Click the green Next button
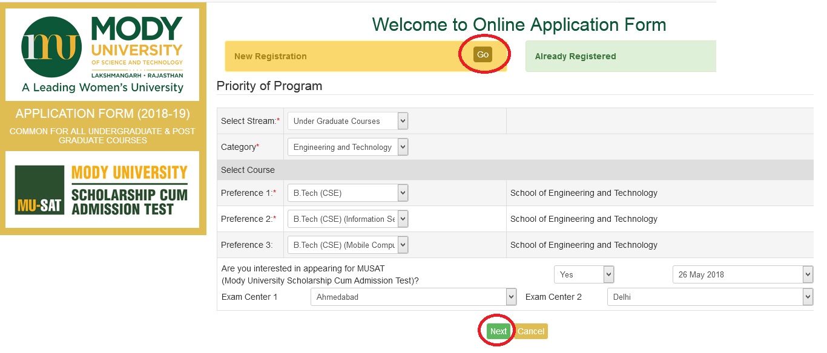827x353 pixels. click(x=498, y=331)
